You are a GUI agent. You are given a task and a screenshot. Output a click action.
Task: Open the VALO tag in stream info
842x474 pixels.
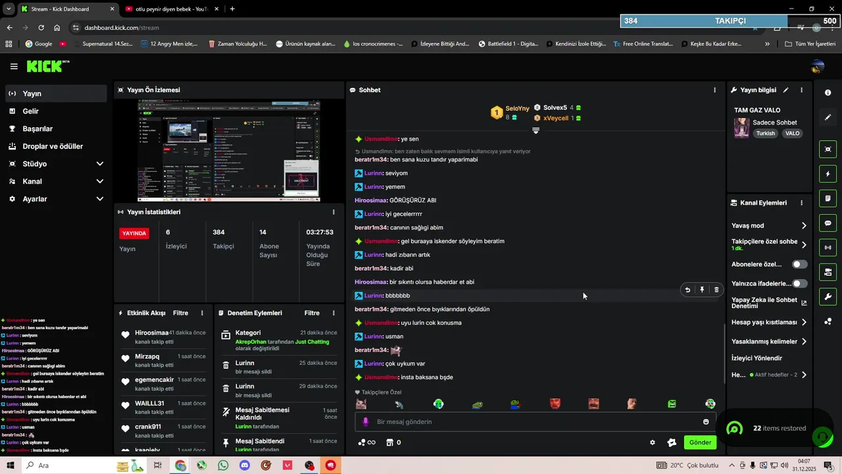pos(792,133)
